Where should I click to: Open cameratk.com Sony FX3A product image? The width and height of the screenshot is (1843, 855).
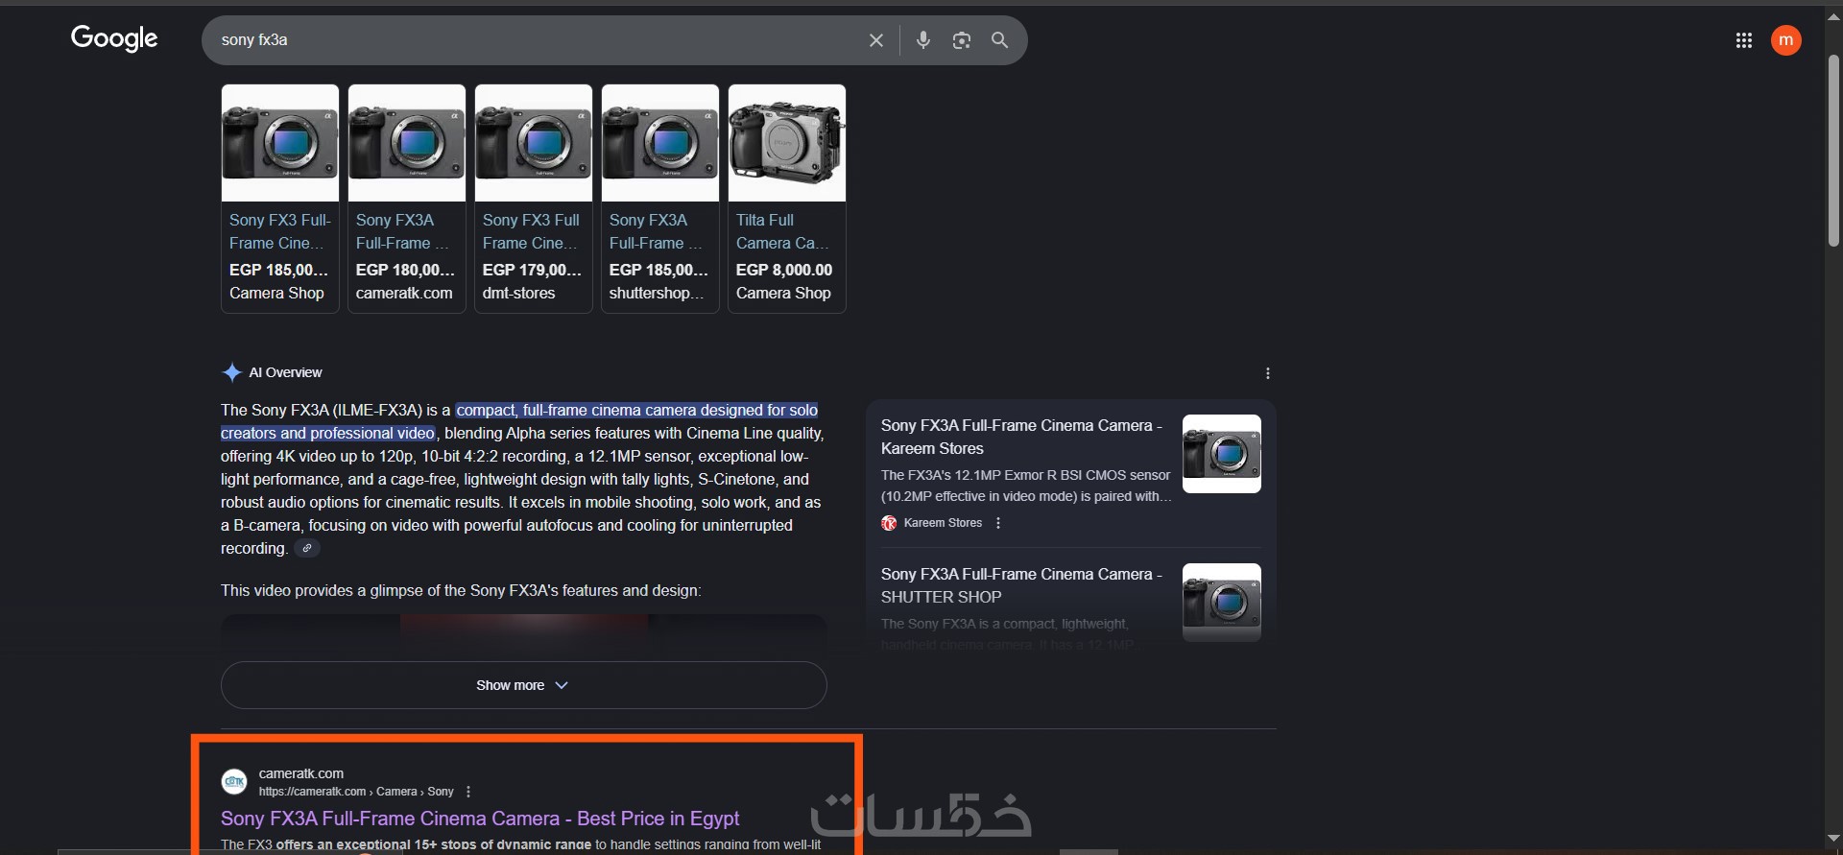[407, 143]
